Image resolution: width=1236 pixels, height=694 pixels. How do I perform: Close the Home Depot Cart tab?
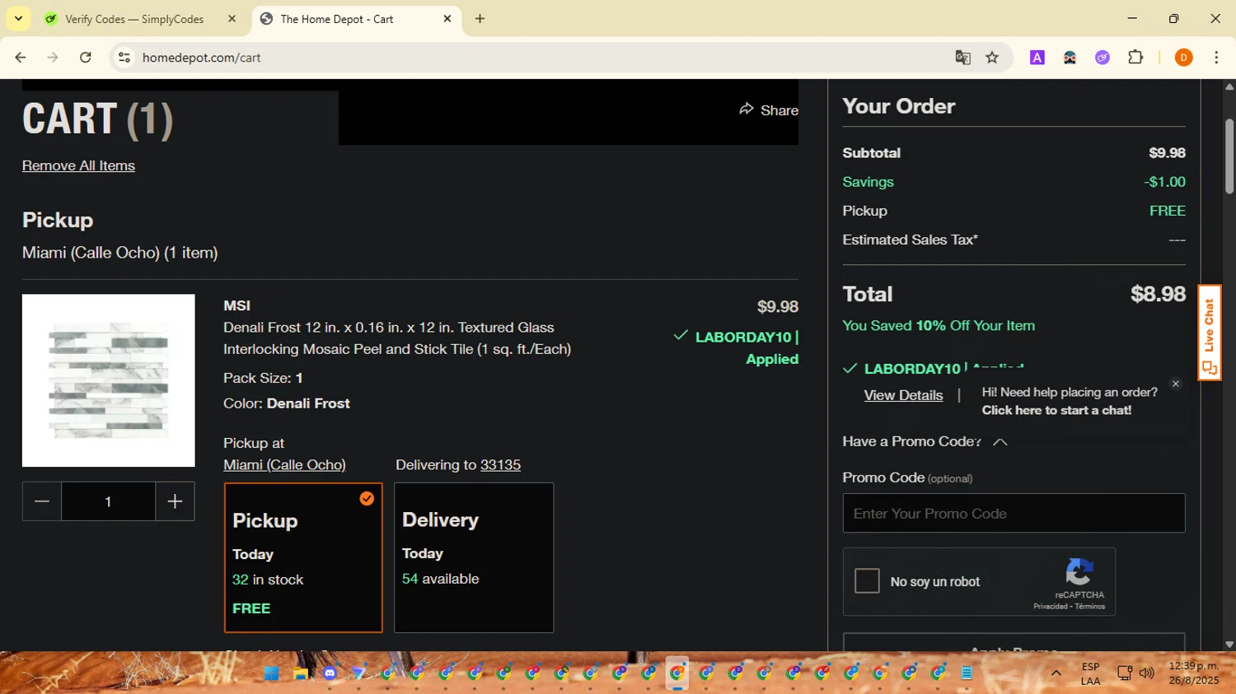[447, 18]
